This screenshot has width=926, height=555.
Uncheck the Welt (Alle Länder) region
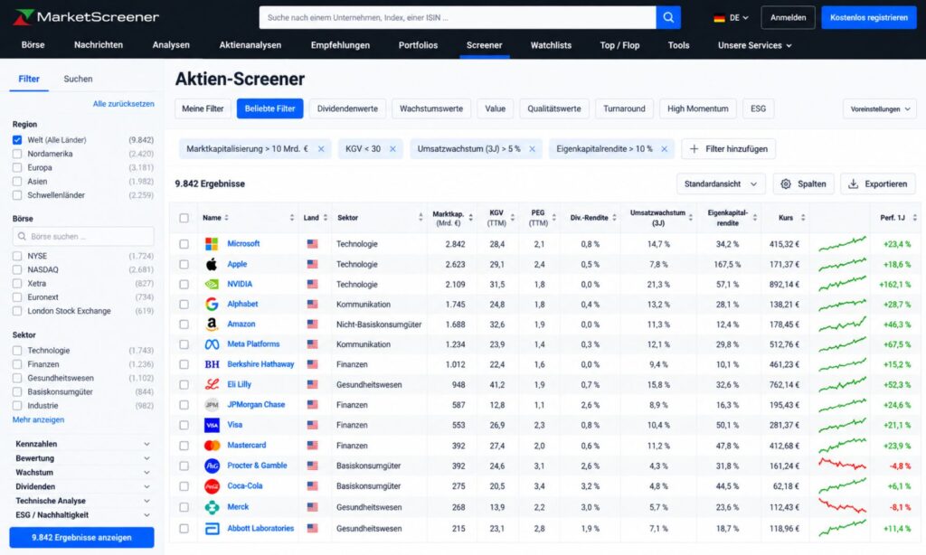point(17,140)
